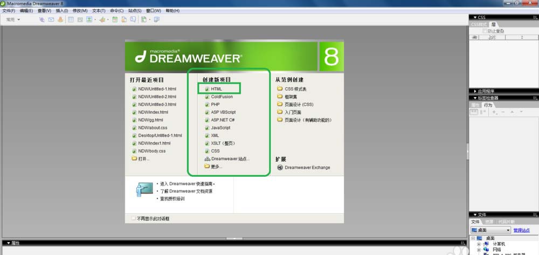Open the 桌面 site dropdown in Files panel

click(490, 230)
